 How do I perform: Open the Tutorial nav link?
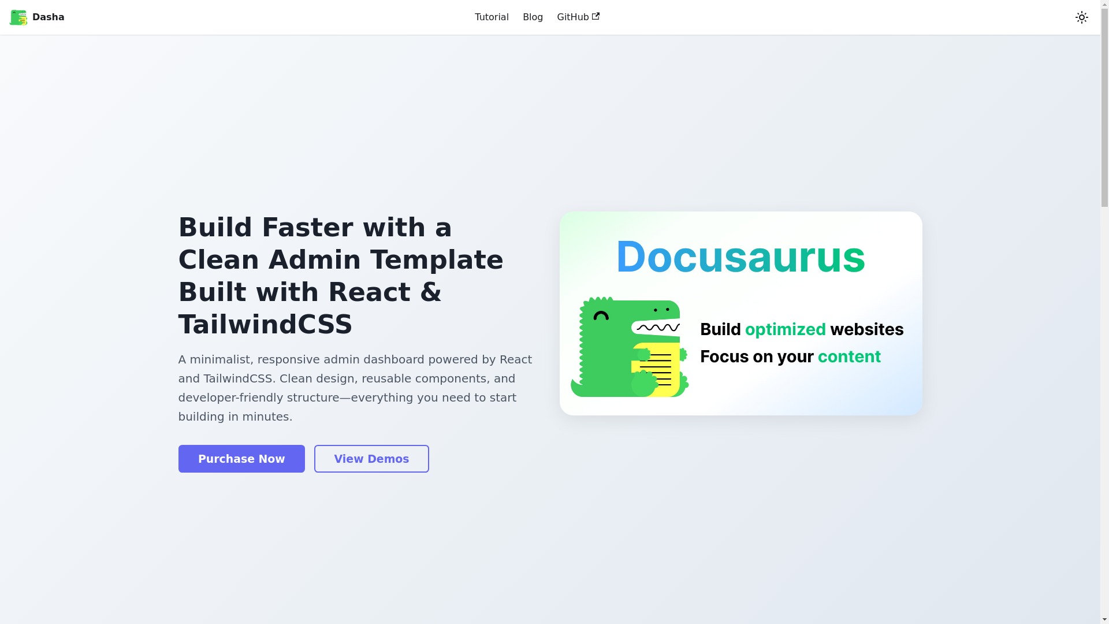(492, 17)
